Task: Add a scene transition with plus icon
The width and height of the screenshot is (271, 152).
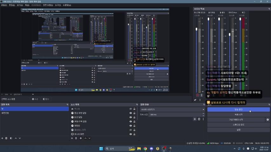Action: [x=195, y=119]
